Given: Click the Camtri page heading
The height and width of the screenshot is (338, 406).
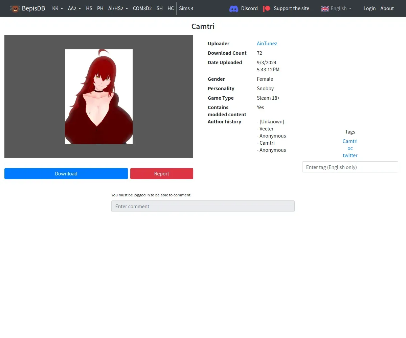Looking at the screenshot, I should 203,26.
